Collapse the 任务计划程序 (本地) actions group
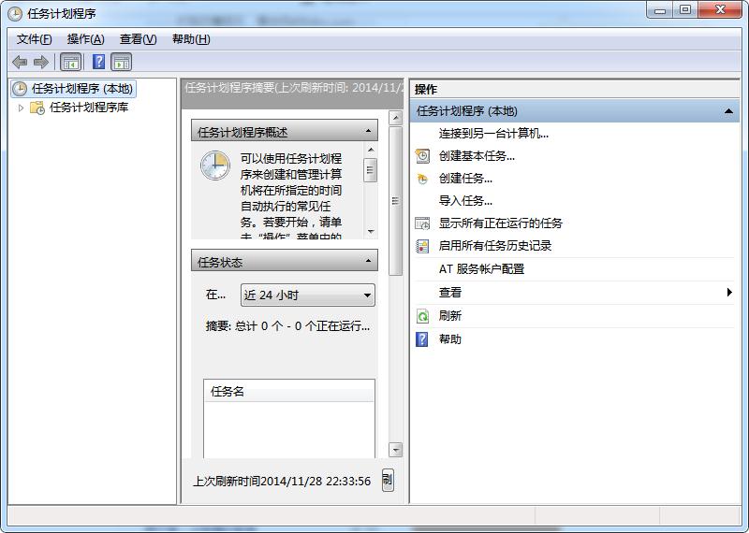This screenshot has width=749, height=533. [x=728, y=111]
